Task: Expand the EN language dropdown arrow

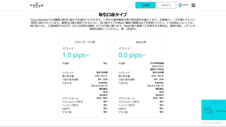Action: (187, 5)
